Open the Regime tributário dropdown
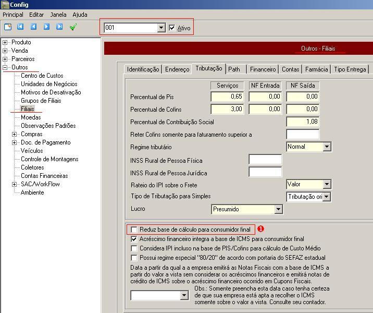Image resolution: width=373 pixels, height=313 pixels. tap(327, 147)
